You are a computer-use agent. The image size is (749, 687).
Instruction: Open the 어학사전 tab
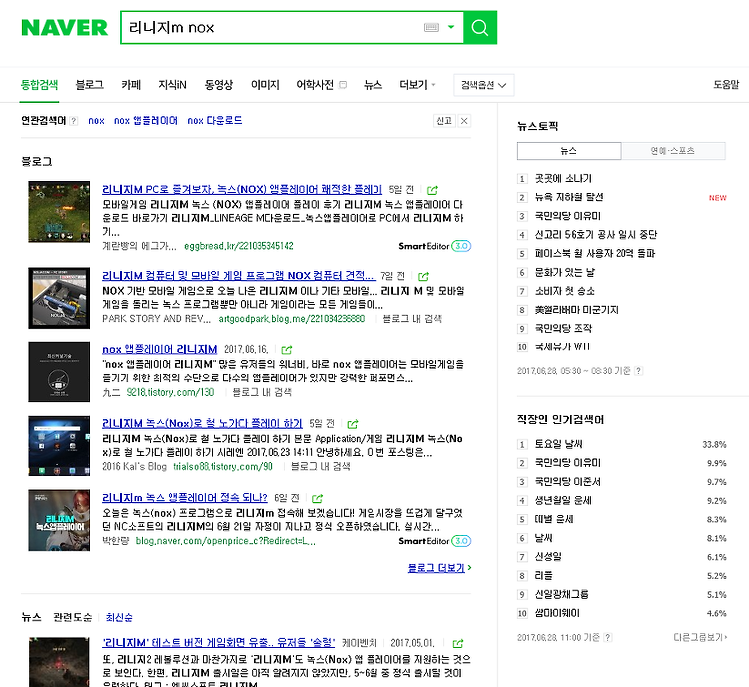tap(315, 85)
